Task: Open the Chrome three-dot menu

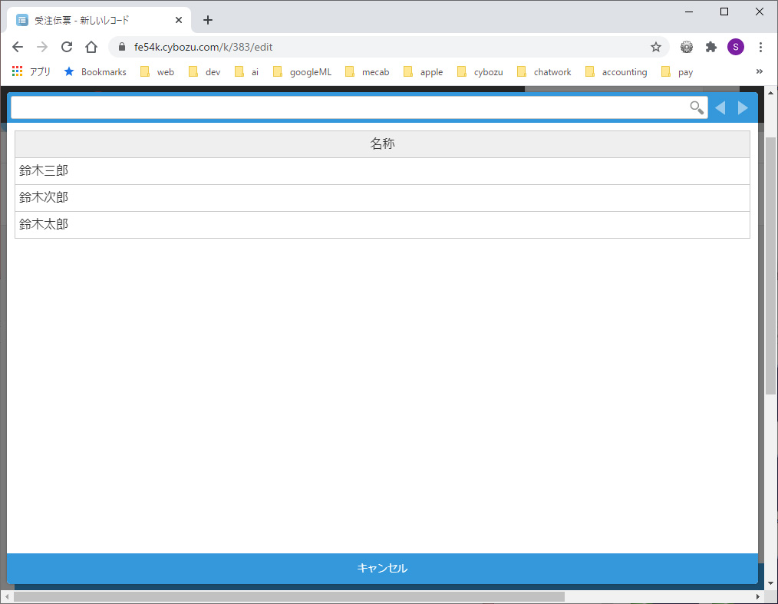Action: [x=760, y=47]
